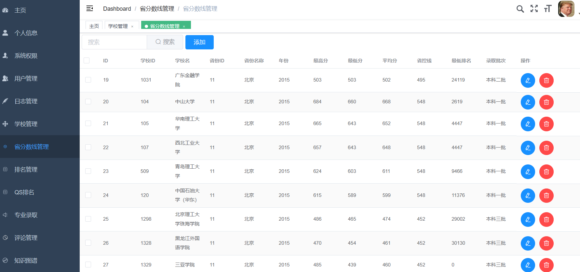This screenshot has height=272, width=580.
Task: Open the header search magnifier icon
Action: (x=520, y=9)
